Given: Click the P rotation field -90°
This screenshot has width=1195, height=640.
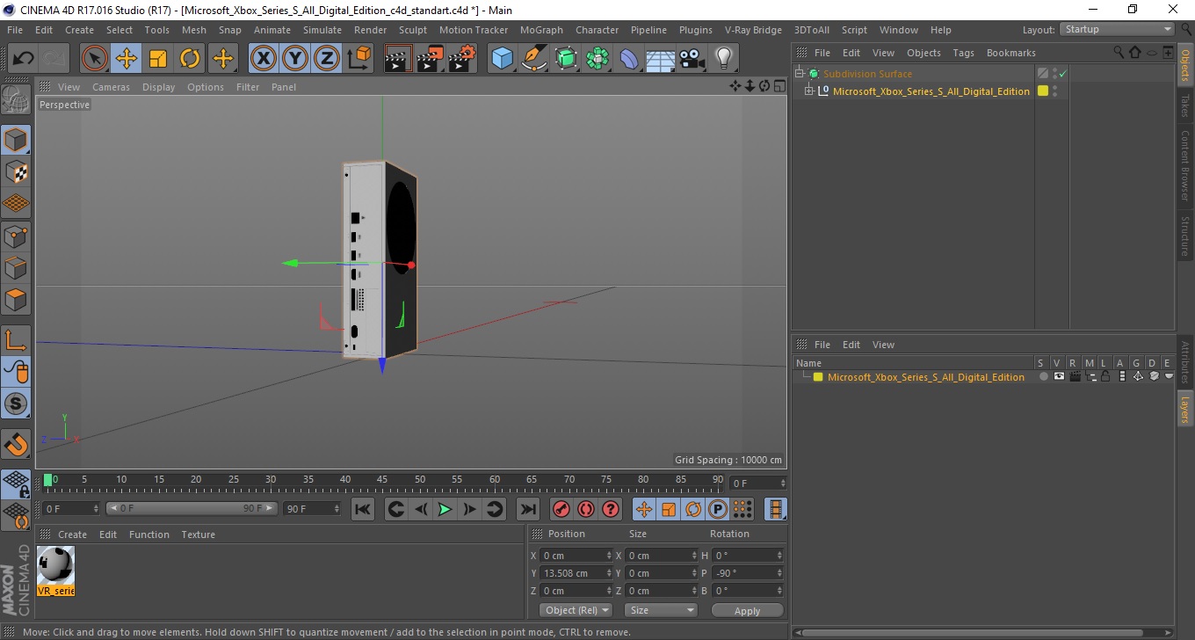Looking at the screenshot, I should pos(747,573).
